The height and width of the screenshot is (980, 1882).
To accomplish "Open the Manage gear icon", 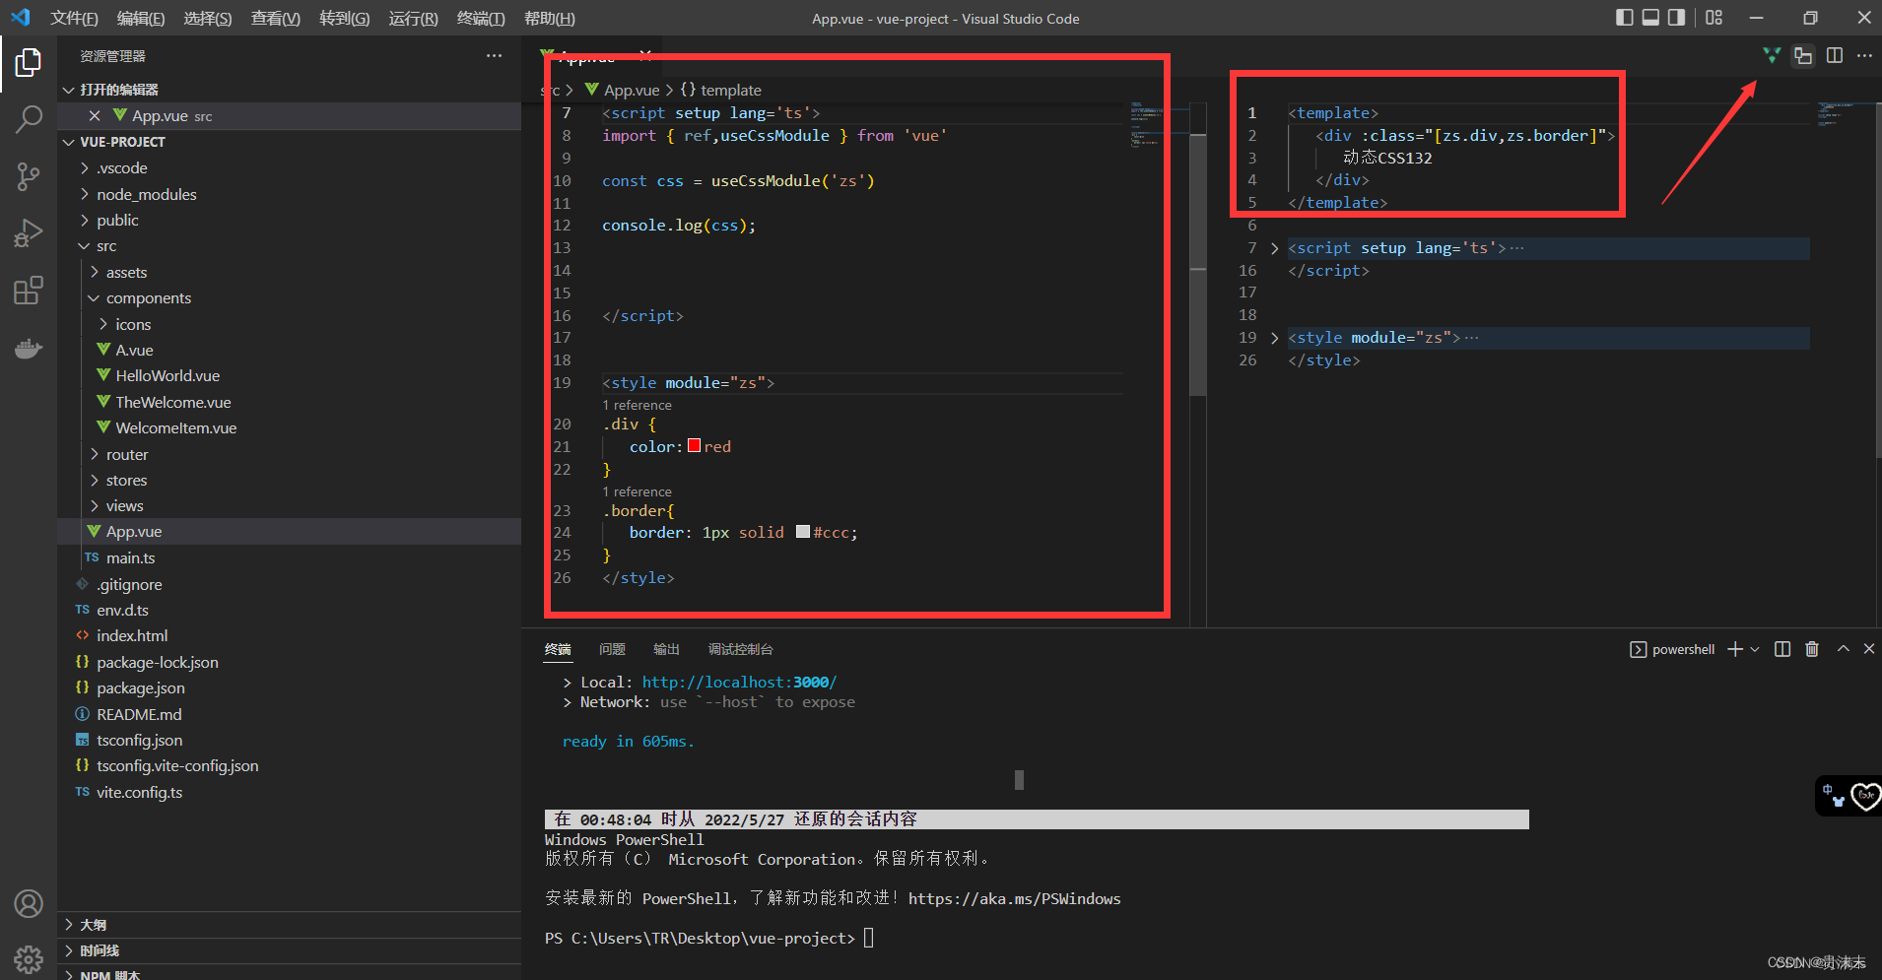I will [29, 958].
